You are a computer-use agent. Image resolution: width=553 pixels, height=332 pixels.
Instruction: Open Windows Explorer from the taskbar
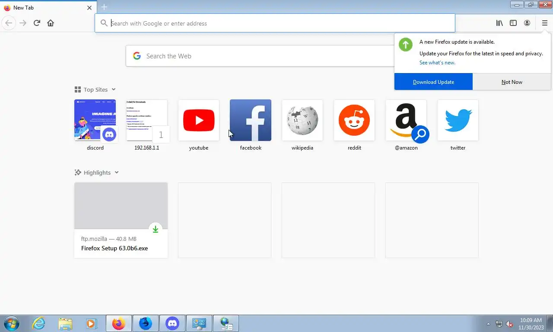(x=65, y=323)
